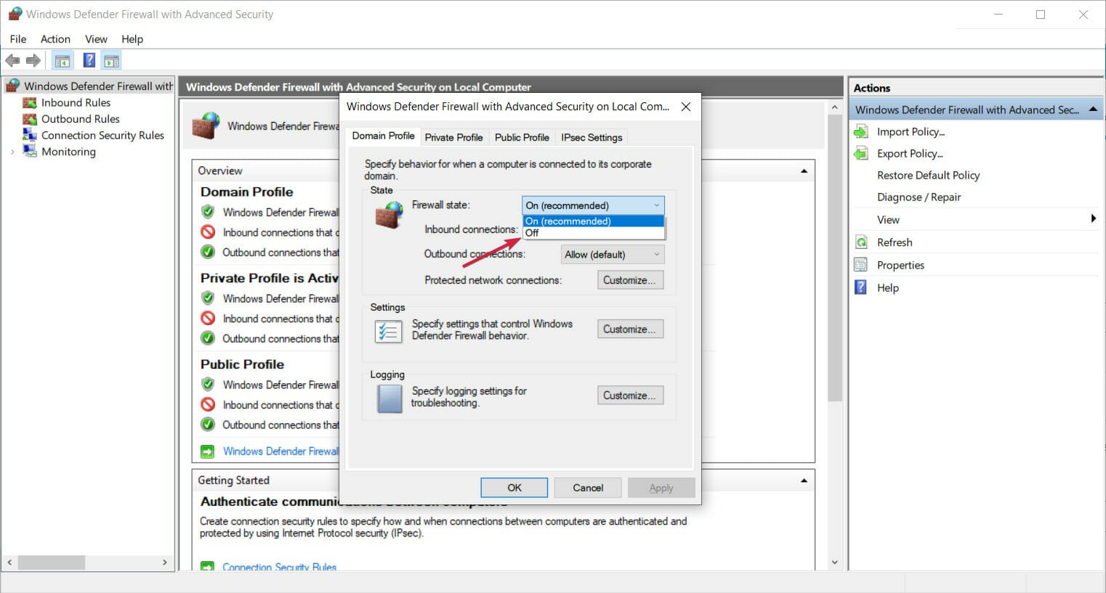The height and width of the screenshot is (593, 1106).
Task: Click Connection Security Rules tree icon
Action: [x=30, y=135]
